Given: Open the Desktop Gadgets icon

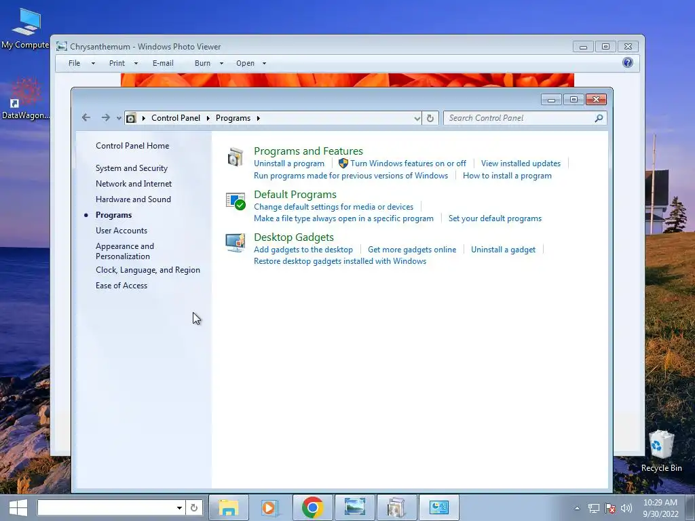Looking at the screenshot, I should [x=236, y=242].
